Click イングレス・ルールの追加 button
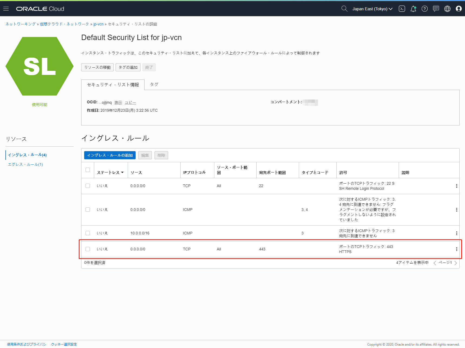 pyautogui.click(x=110, y=155)
